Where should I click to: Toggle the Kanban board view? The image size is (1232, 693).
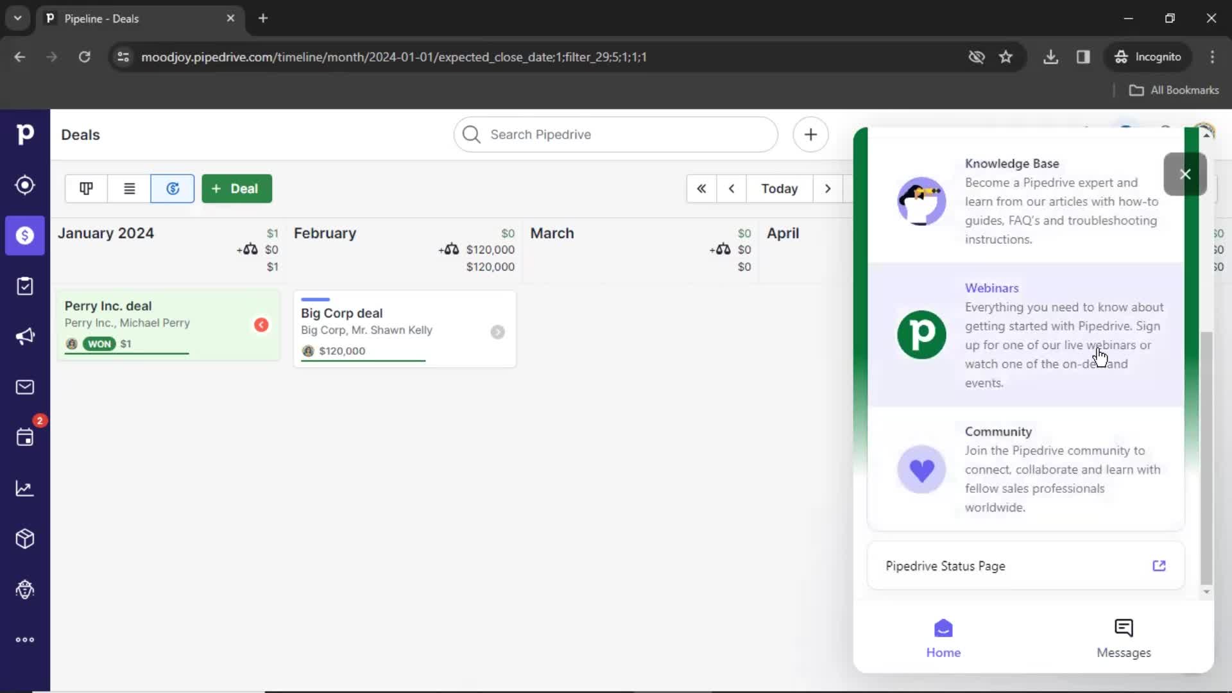click(87, 188)
